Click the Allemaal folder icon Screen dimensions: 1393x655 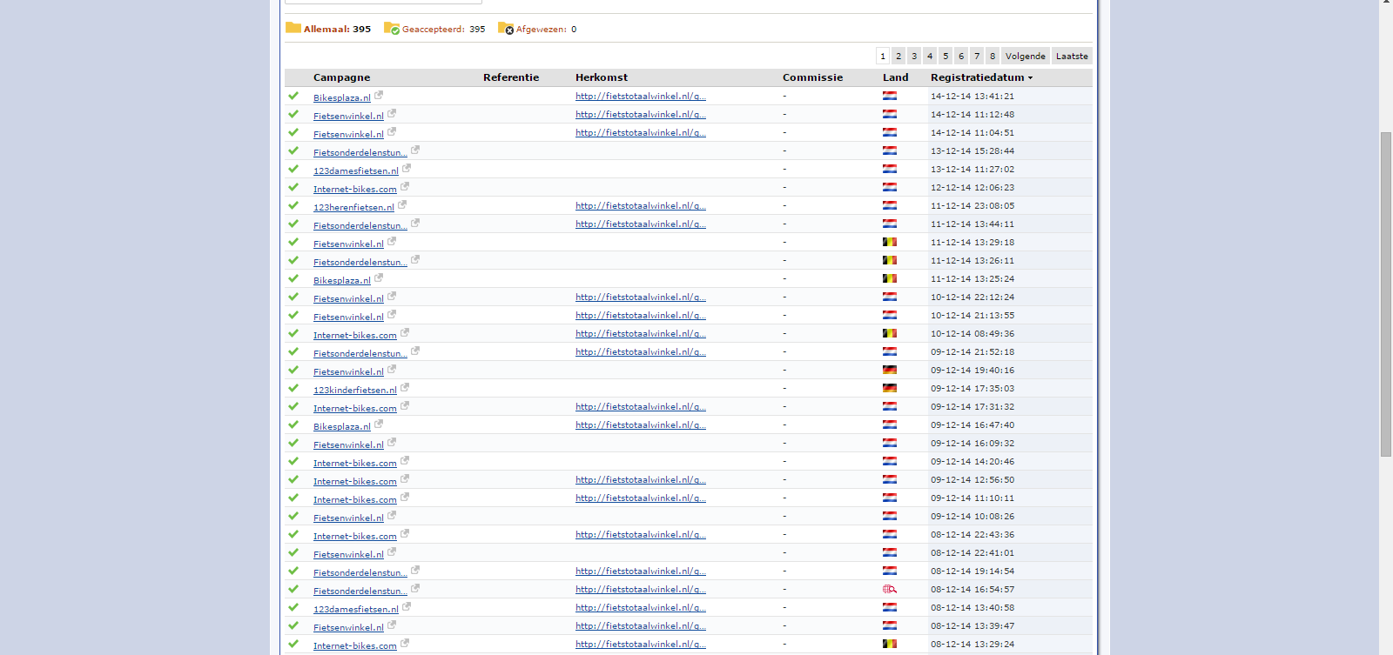point(293,28)
